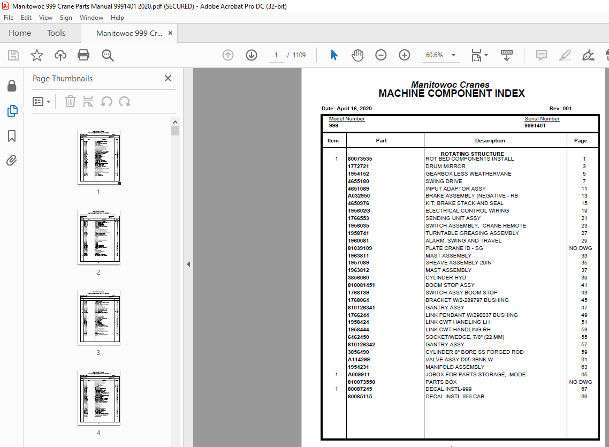Open the Find text magnifier tool
This screenshot has width=609, height=447.
[108, 55]
